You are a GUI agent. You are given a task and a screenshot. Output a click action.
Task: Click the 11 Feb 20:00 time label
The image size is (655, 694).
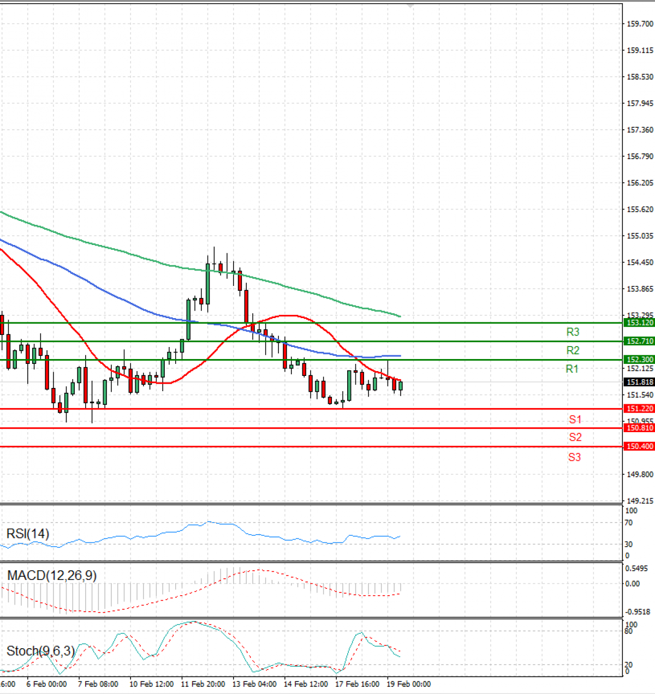203,684
